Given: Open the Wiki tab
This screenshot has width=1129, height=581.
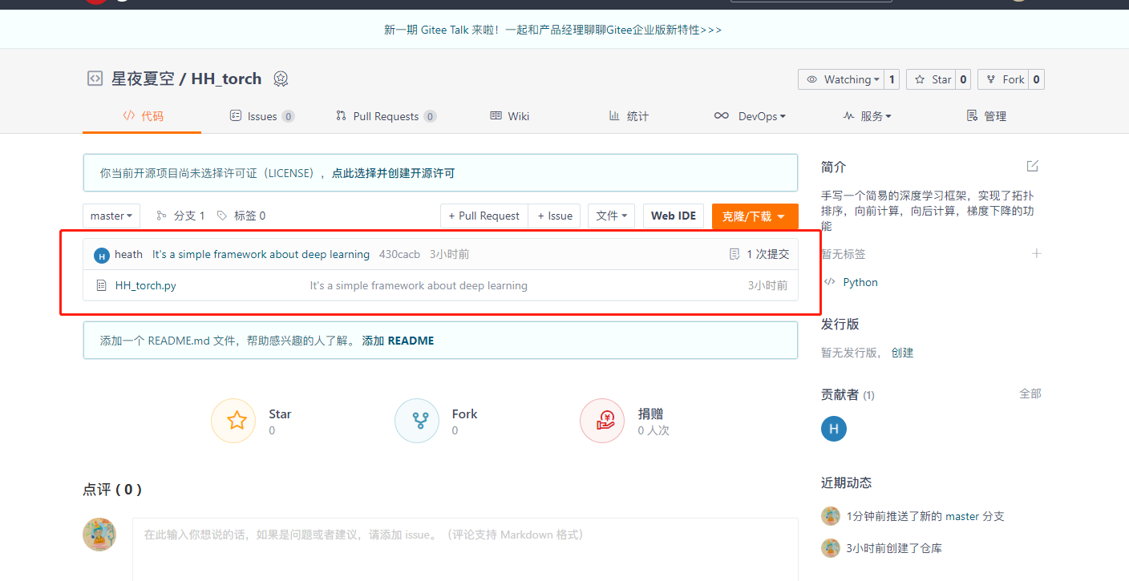Looking at the screenshot, I should (510, 116).
